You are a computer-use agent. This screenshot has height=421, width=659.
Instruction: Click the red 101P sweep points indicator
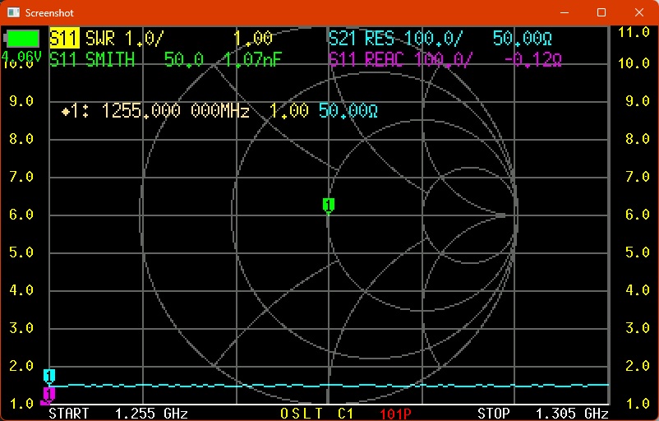[x=399, y=413]
